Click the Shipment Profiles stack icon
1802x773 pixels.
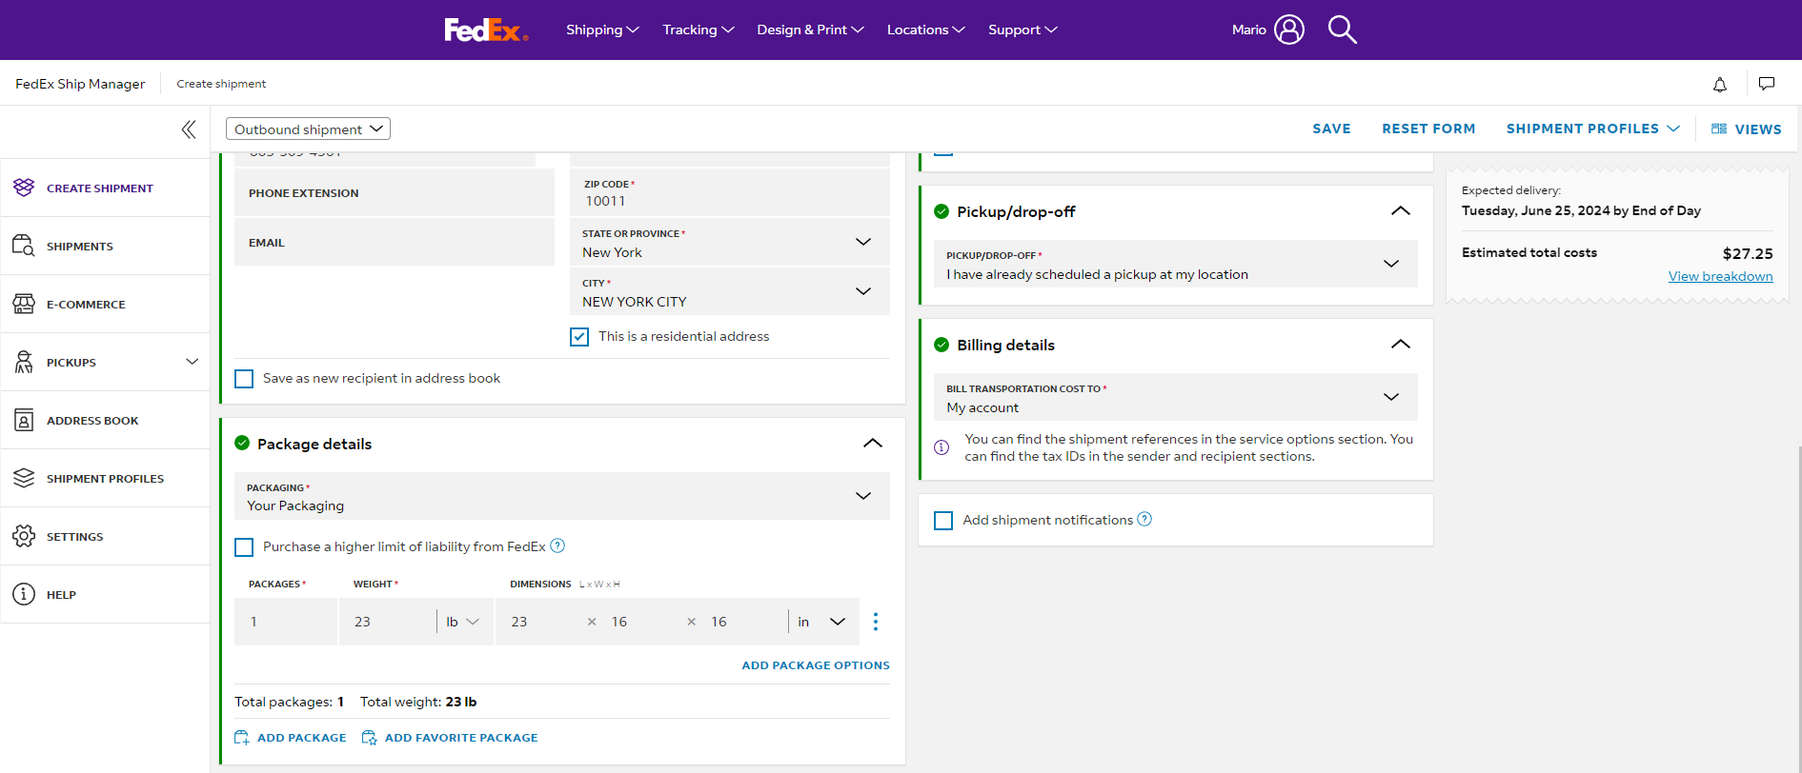point(24,478)
